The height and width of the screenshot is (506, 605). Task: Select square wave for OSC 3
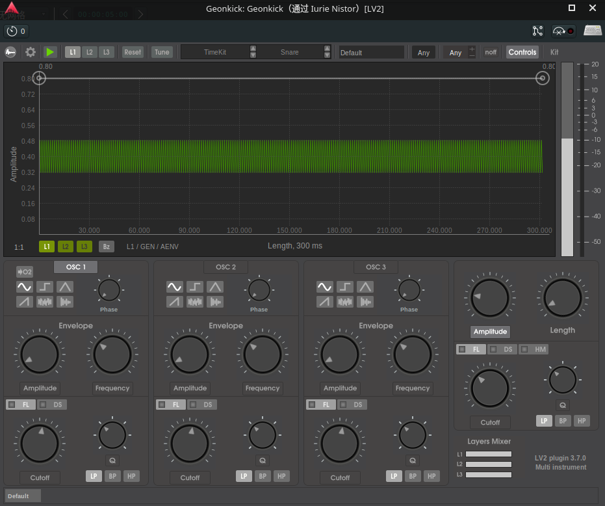click(x=345, y=287)
